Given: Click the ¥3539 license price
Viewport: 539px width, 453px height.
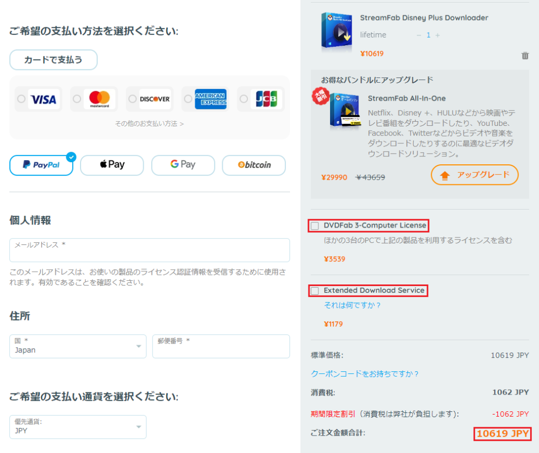Looking at the screenshot, I should pos(334,259).
